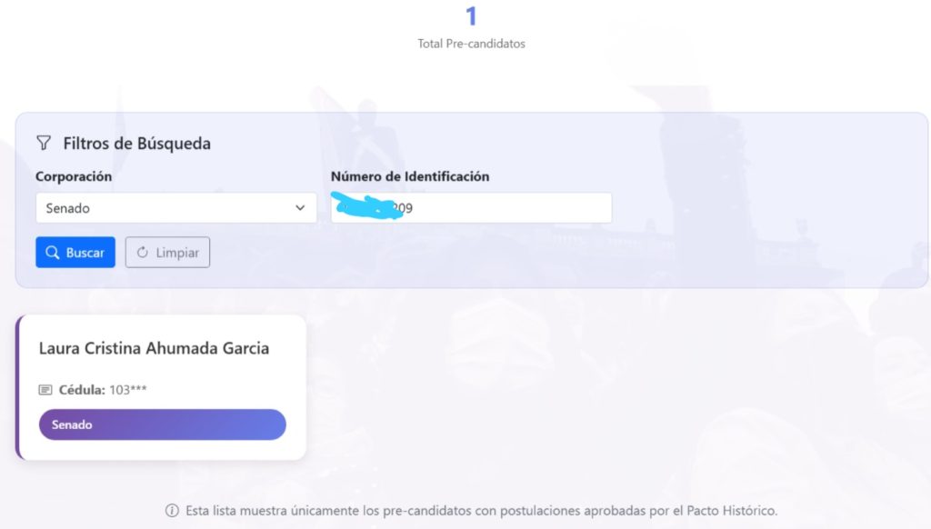Screen dimensions: 931x529
Task: Click the Total Pre-candidatos label
Action: 471,44
